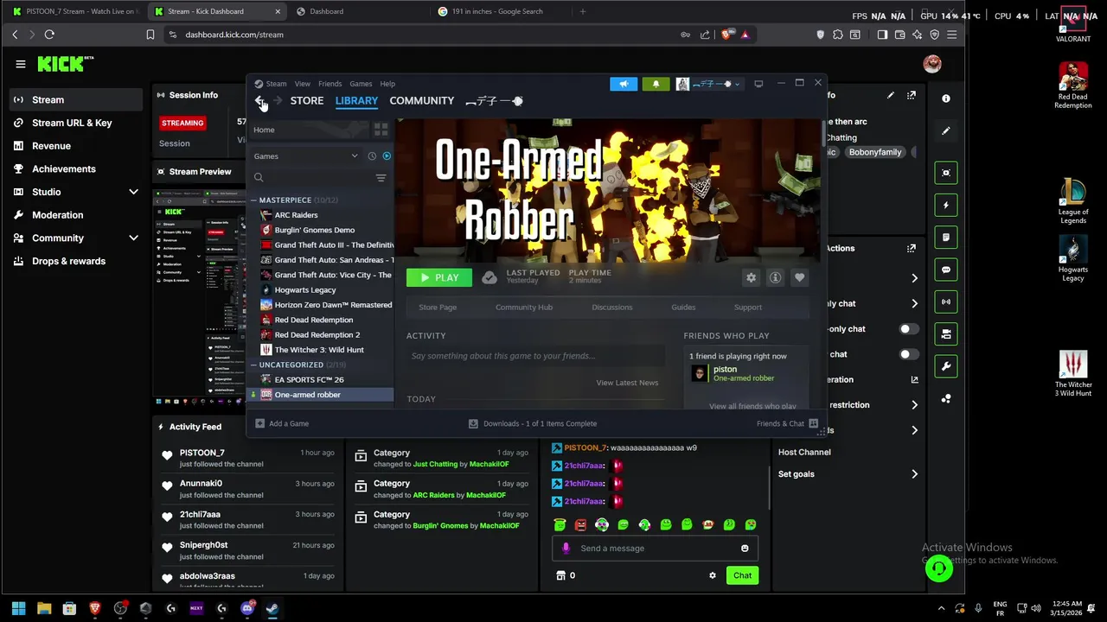Screen dimensions: 1107x622
Task: Click the cloud sync status icon
Action: (490, 277)
